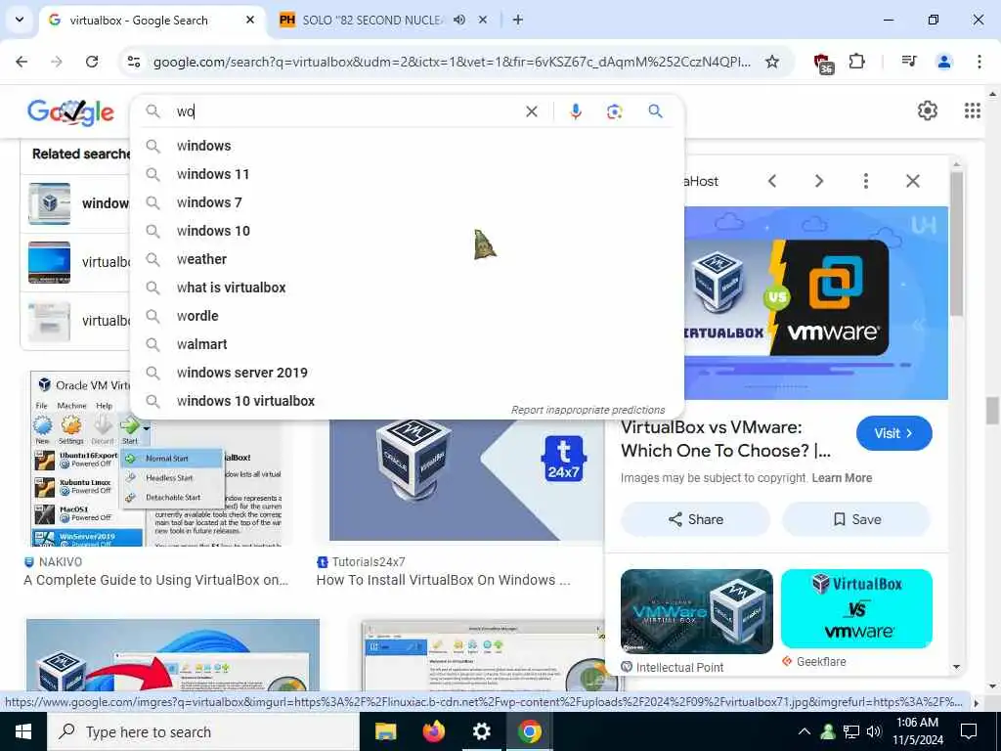This screenshot has width=1001, height=751.
Task: Open the Tutorials24x7 install VirtualBox image
Action: coord(466,480)
